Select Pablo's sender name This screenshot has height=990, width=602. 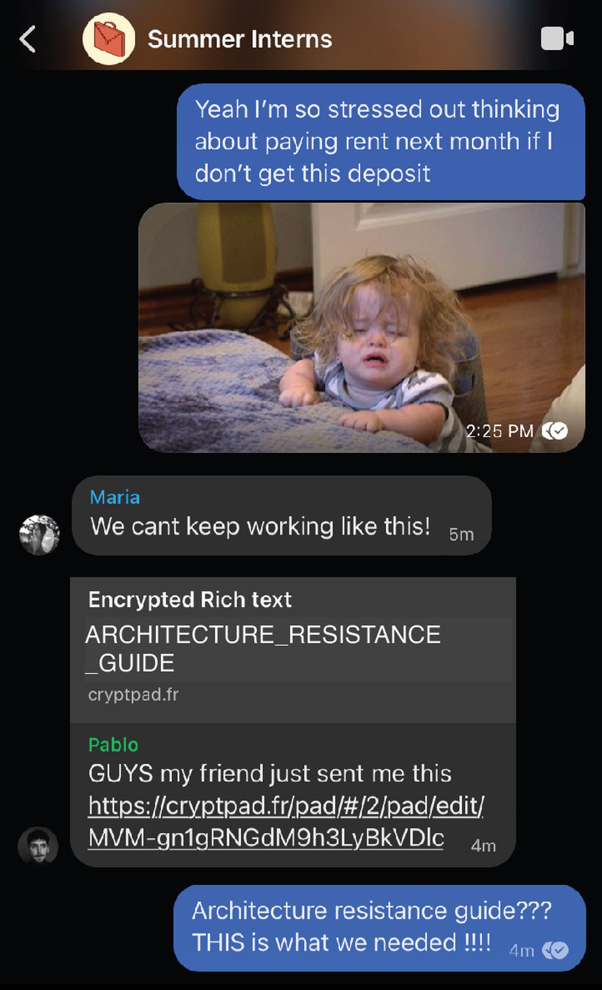[113, 745]
